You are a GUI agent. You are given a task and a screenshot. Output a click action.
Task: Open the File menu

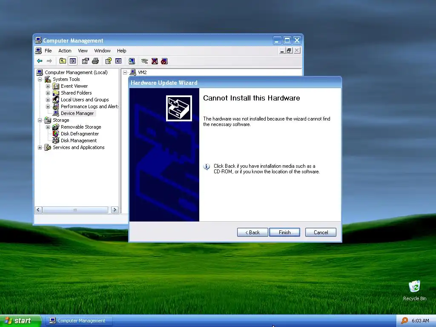(x=48, y=51)
